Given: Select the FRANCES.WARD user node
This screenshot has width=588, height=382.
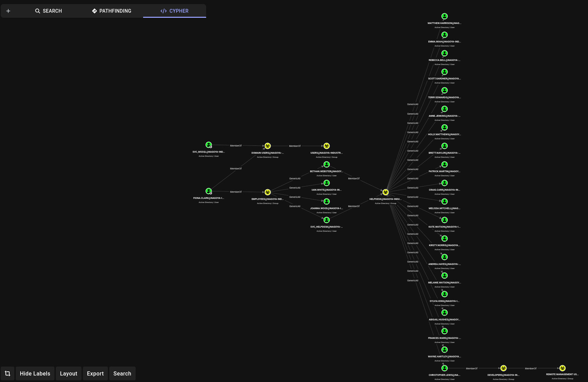Looking at the screenshot, I should click(445, 331).
